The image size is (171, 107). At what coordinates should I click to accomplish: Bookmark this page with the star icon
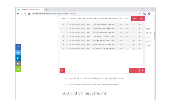pos(140,13)
